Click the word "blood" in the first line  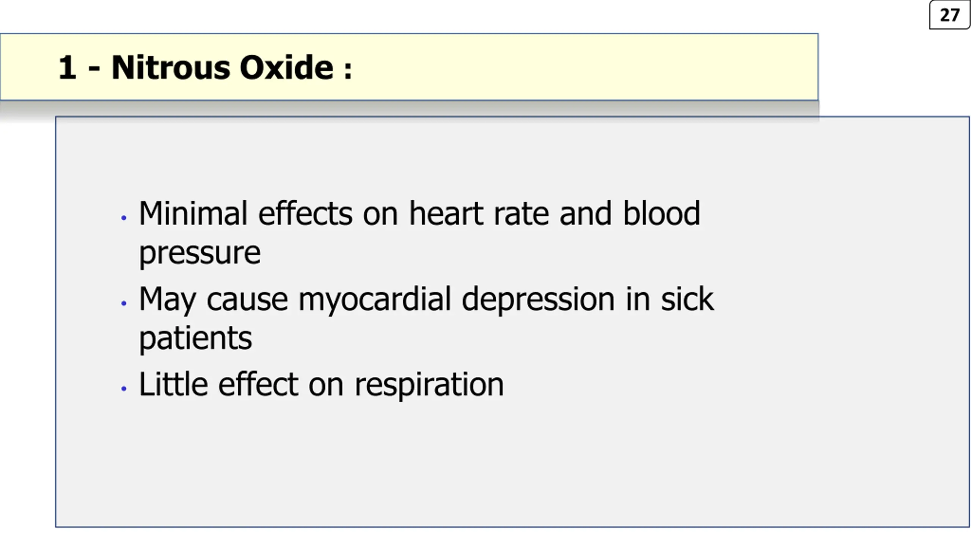tap(661, 213)
